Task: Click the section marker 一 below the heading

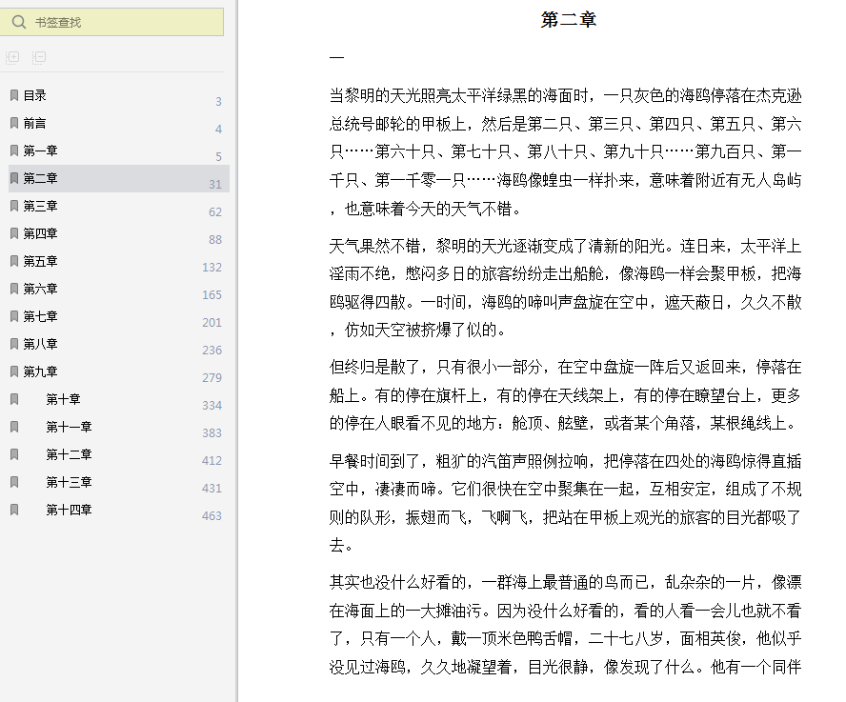Action: click(336, 57)
